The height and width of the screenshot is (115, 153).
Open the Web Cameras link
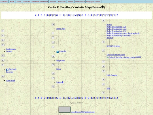click(112, 75)
